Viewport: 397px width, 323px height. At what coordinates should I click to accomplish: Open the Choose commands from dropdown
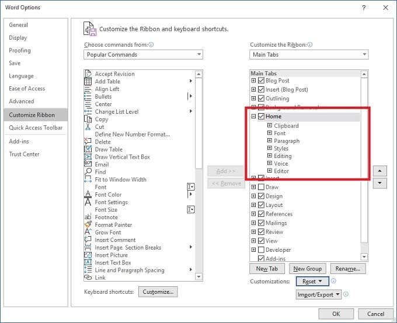coord(143,55)
